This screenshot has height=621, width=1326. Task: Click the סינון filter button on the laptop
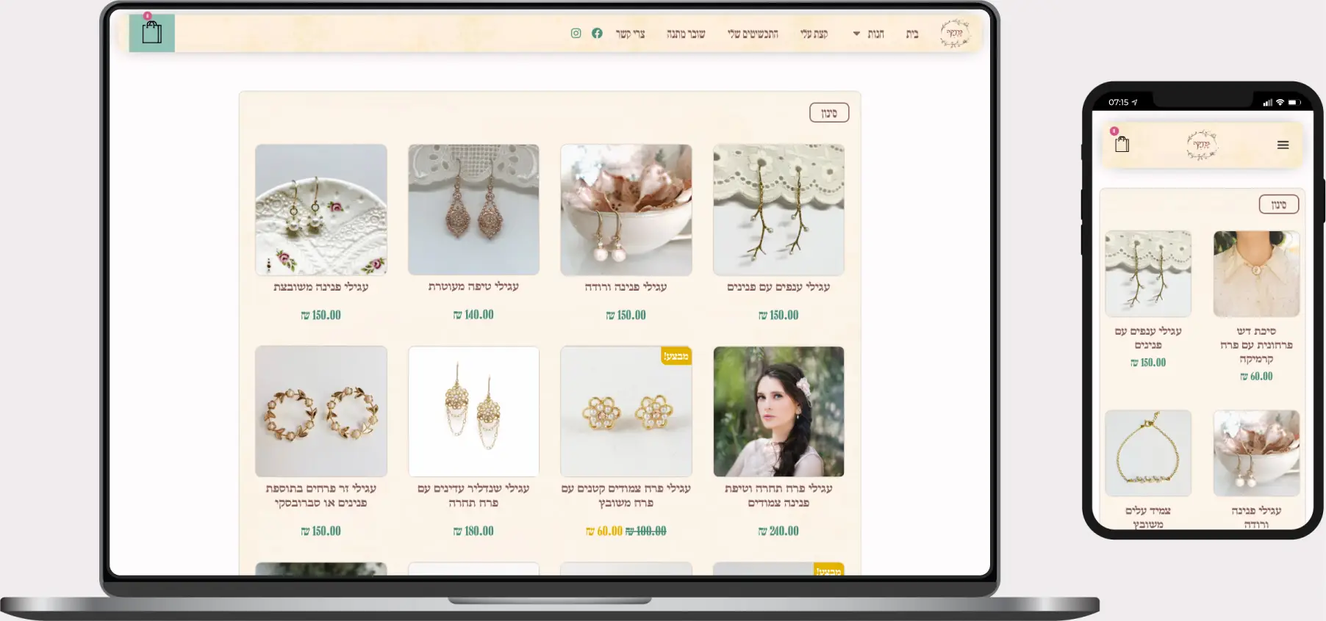[829, 113]
